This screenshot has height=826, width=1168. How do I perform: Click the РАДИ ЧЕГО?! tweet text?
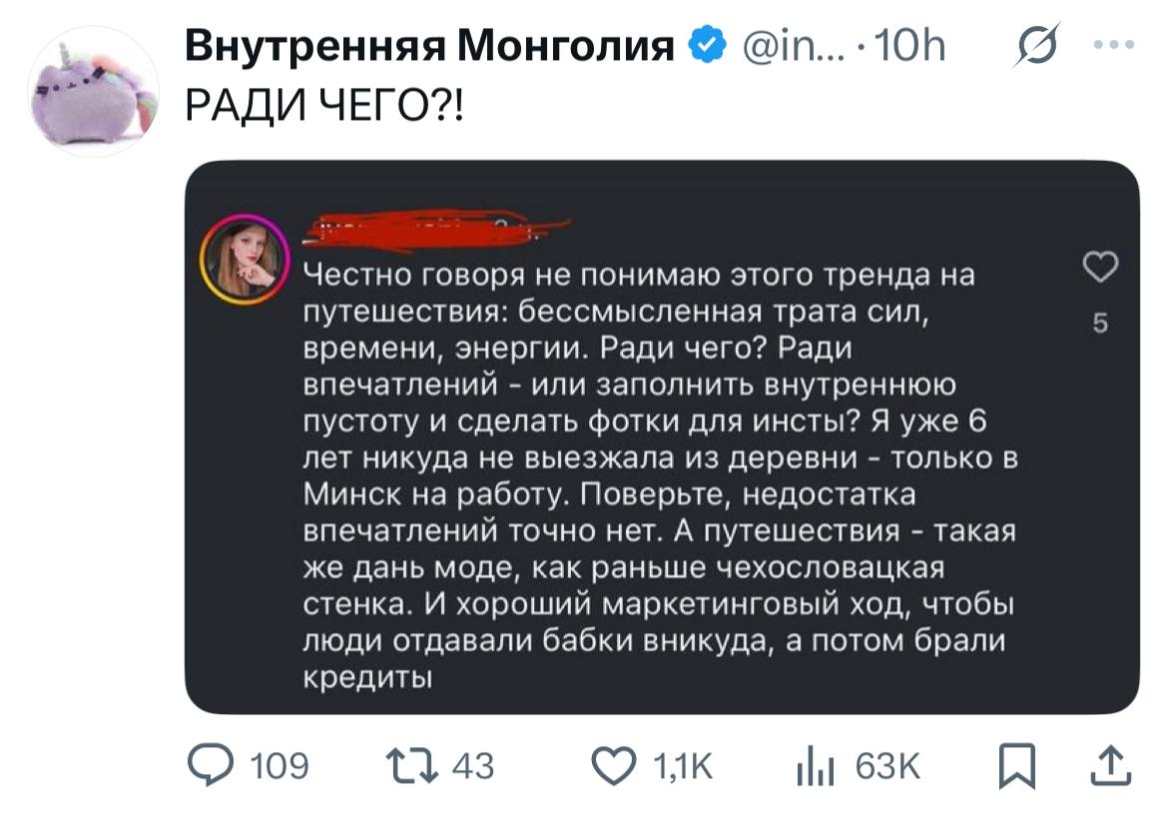coord(324,104)
